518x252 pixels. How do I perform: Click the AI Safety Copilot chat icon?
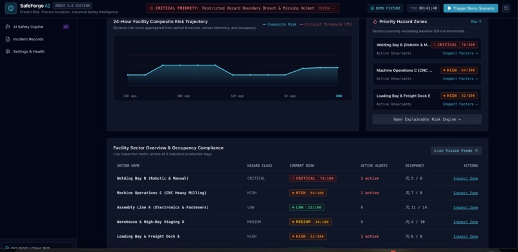(x=8, y=27)
